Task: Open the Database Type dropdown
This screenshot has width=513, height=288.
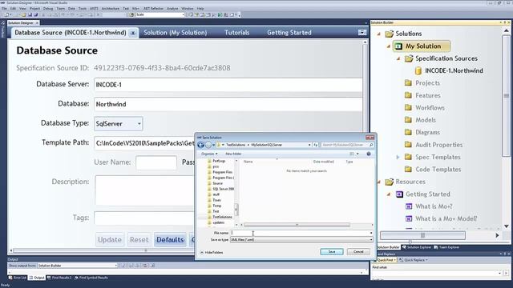Action: [119, 124]
